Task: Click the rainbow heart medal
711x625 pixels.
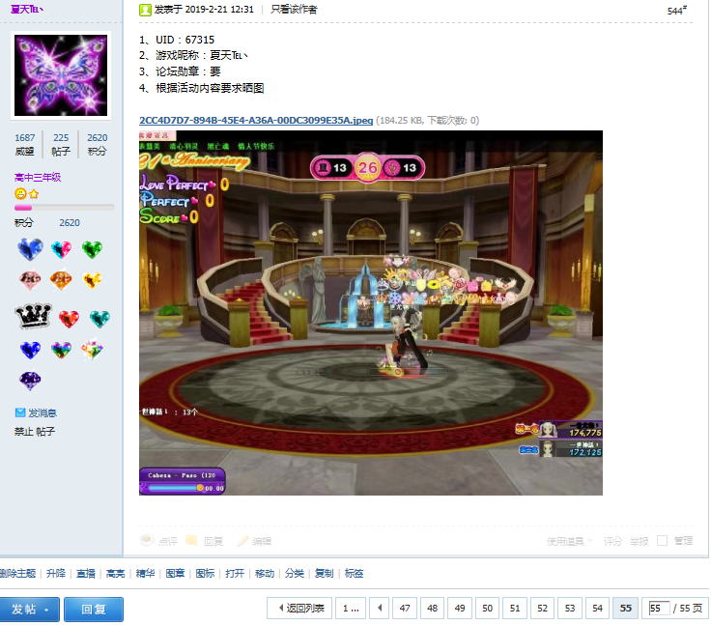Action: [x=61, y=350]
